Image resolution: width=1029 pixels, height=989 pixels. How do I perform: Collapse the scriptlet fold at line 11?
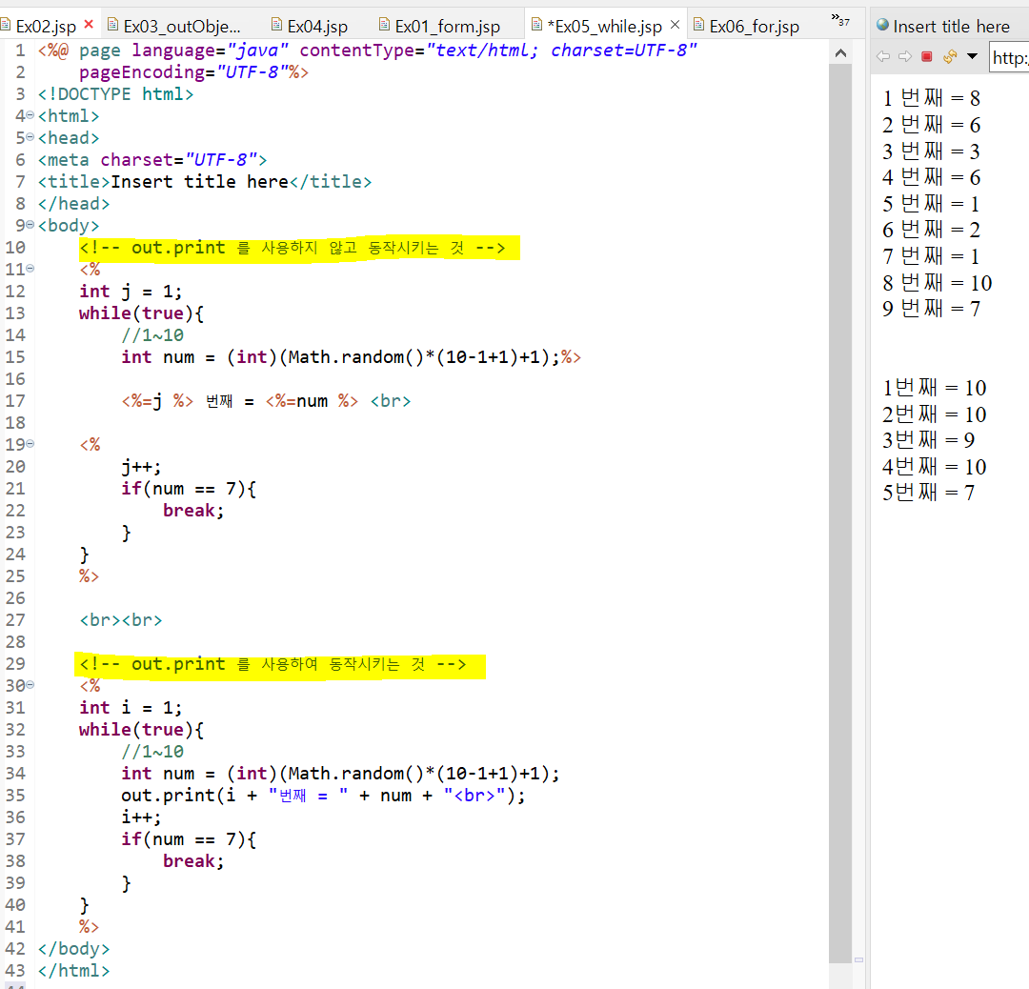point(30,269)
